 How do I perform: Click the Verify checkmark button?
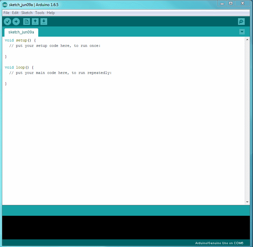click(7, 21)
